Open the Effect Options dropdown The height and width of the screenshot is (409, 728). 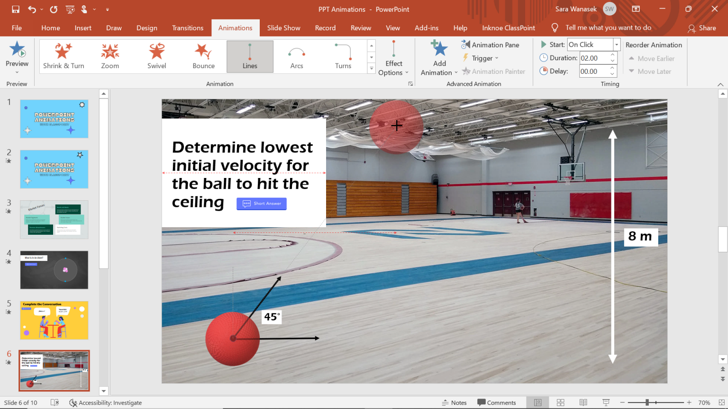[394, 62]
